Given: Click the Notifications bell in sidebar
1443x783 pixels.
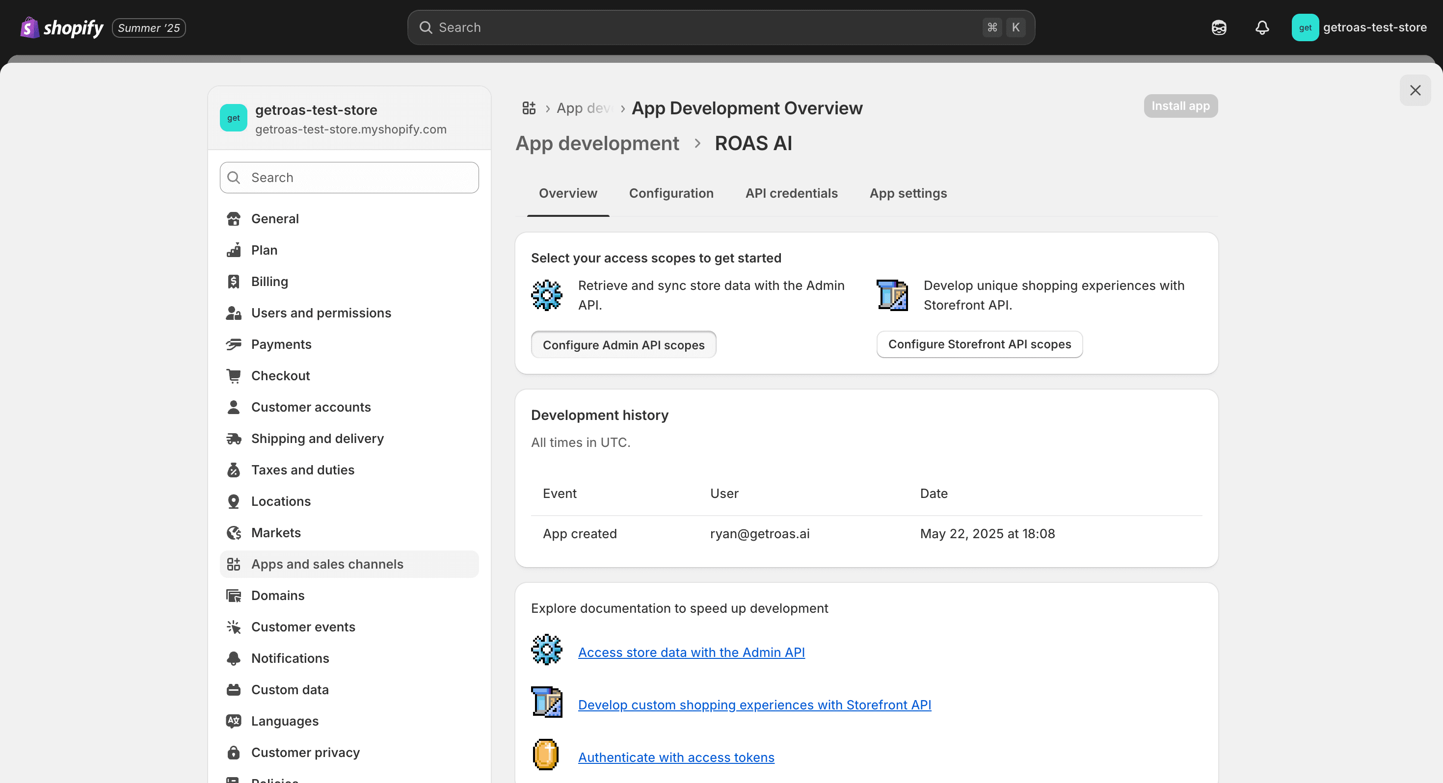Looking at the screenshot, I should (234, 658).
